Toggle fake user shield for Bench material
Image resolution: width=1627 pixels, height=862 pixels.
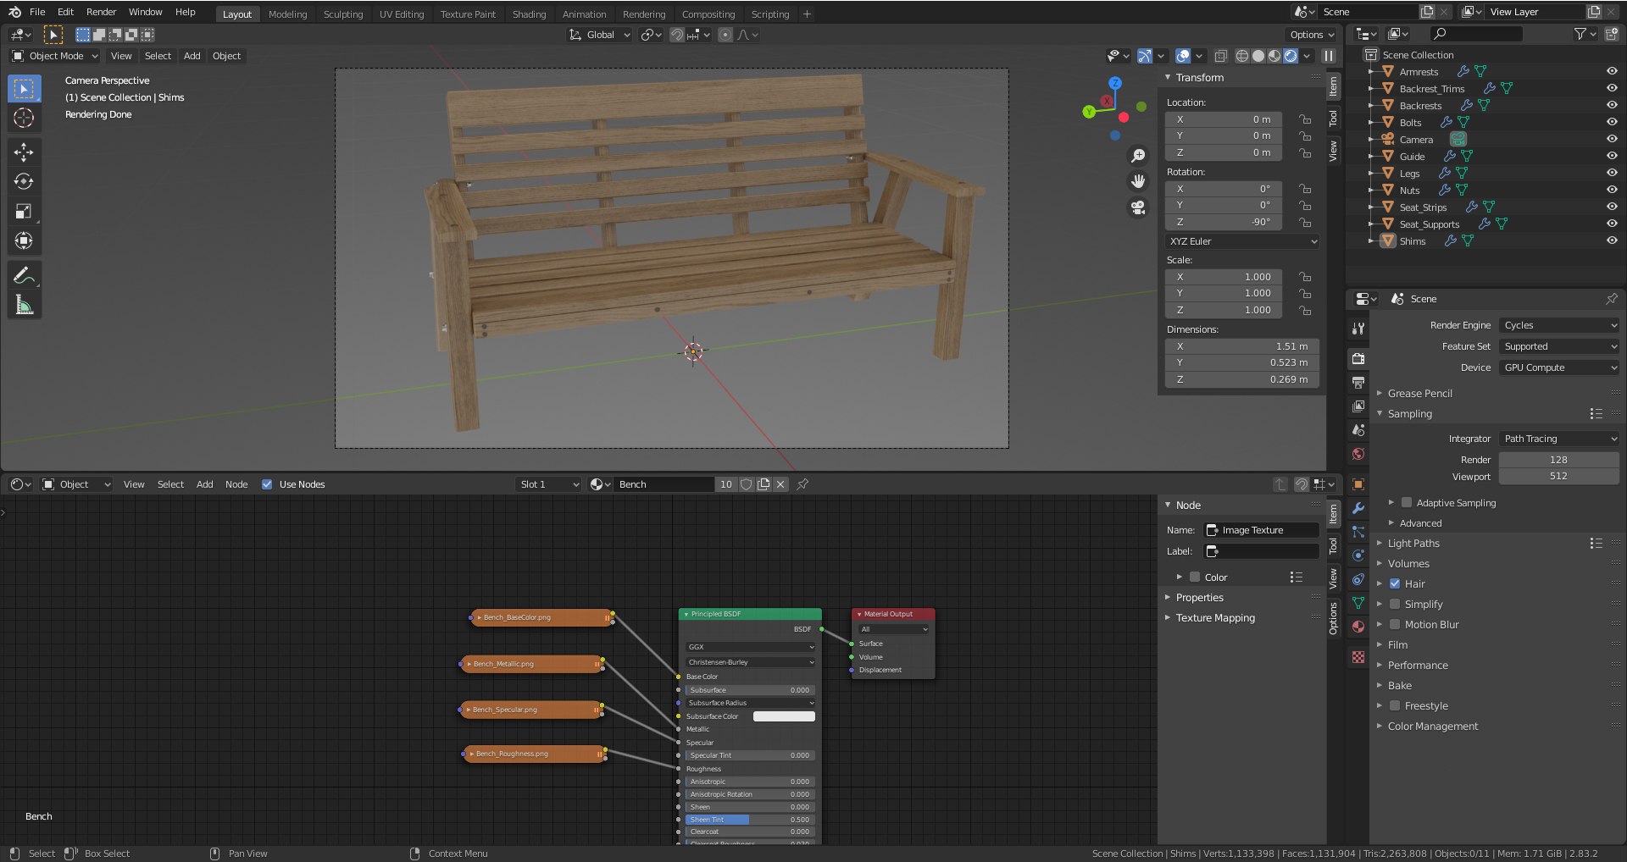pos(746,484)
